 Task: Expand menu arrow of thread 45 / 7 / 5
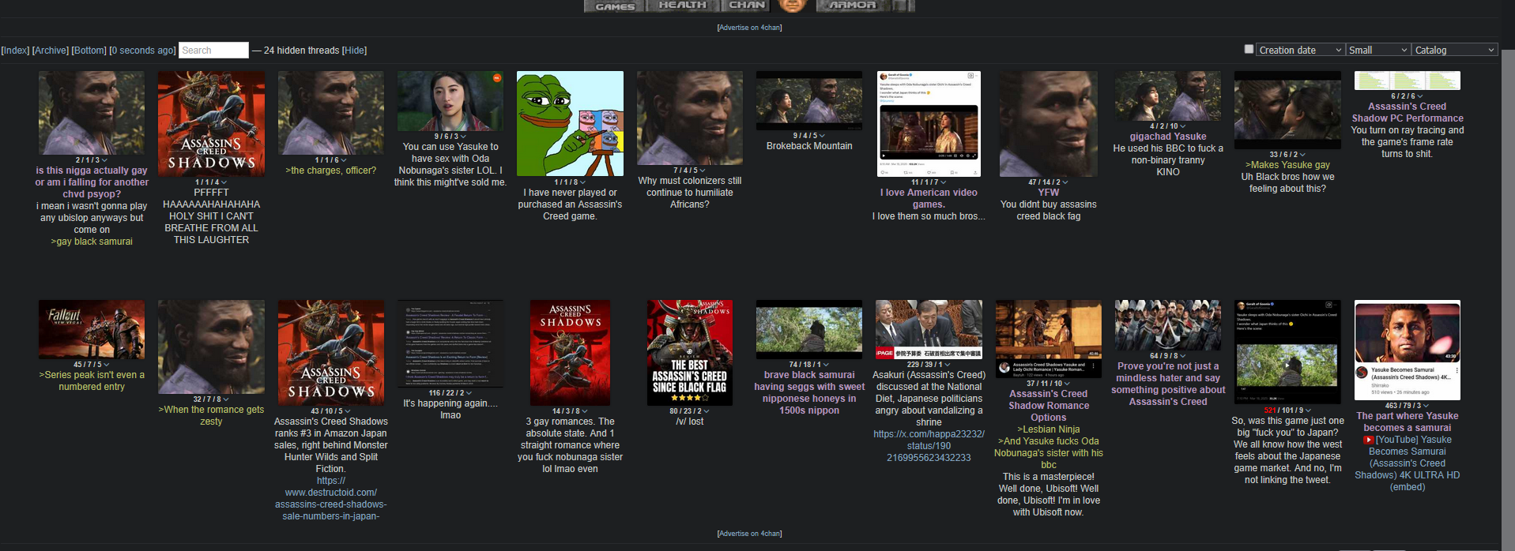click(x=107, y=365)
